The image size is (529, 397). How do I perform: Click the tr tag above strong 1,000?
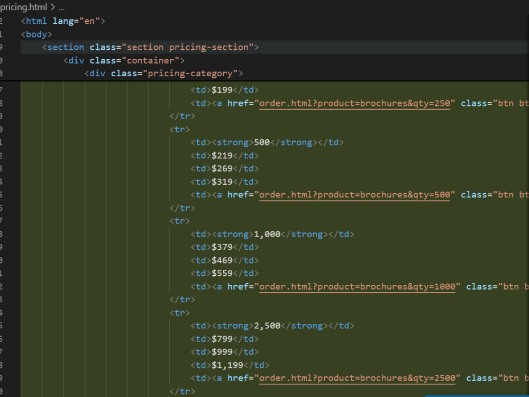[180, 221]
